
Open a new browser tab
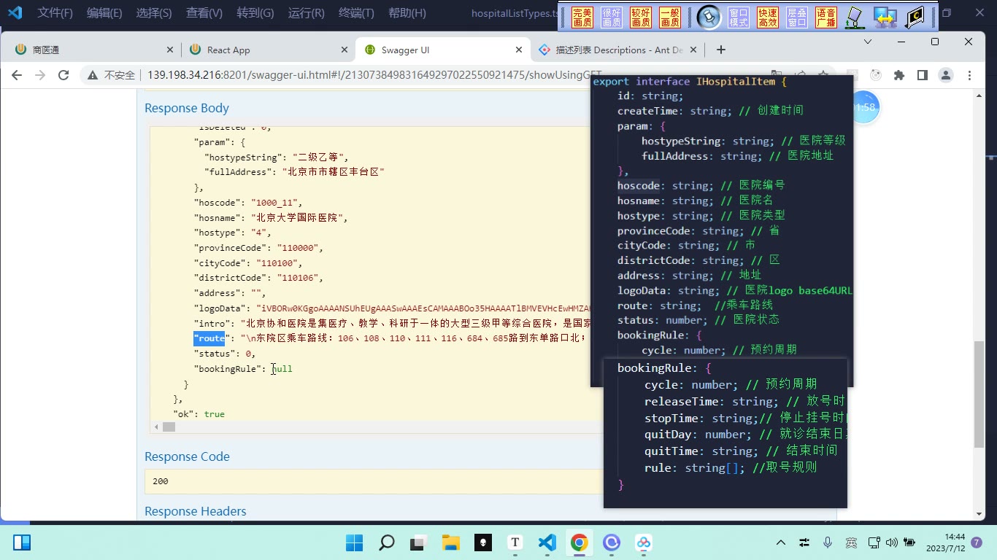721,50
